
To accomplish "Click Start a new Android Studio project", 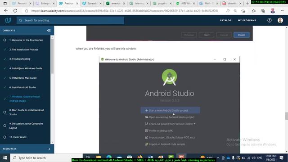I will click(x=170, y=110).
